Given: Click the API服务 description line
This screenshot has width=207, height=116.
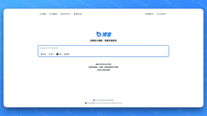Looking at the screenshot, I should (103, 67).
